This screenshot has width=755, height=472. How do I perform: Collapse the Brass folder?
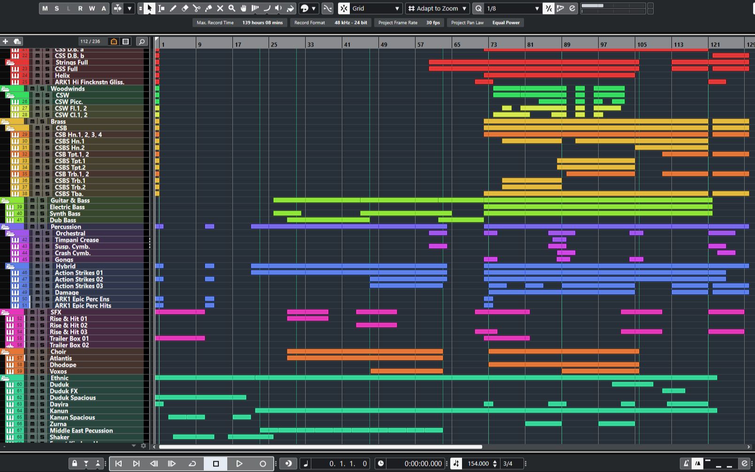click(5, 122)
